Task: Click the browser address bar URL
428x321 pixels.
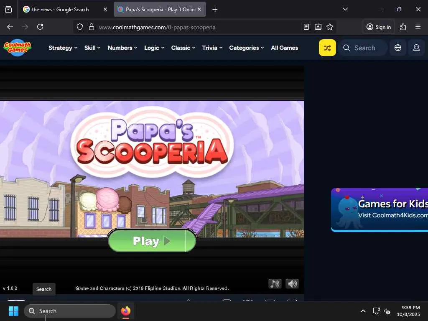Action: click(x=157, y=27)
